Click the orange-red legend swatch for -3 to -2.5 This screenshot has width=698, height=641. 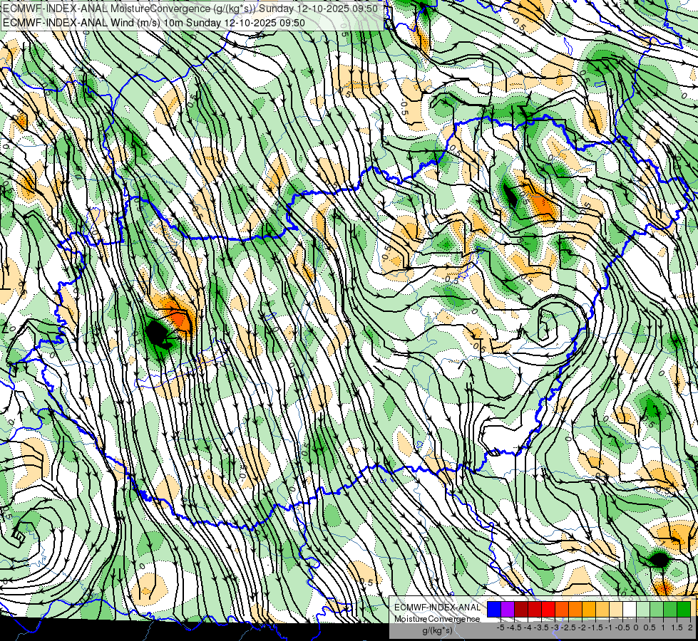(x=562, y=610)
